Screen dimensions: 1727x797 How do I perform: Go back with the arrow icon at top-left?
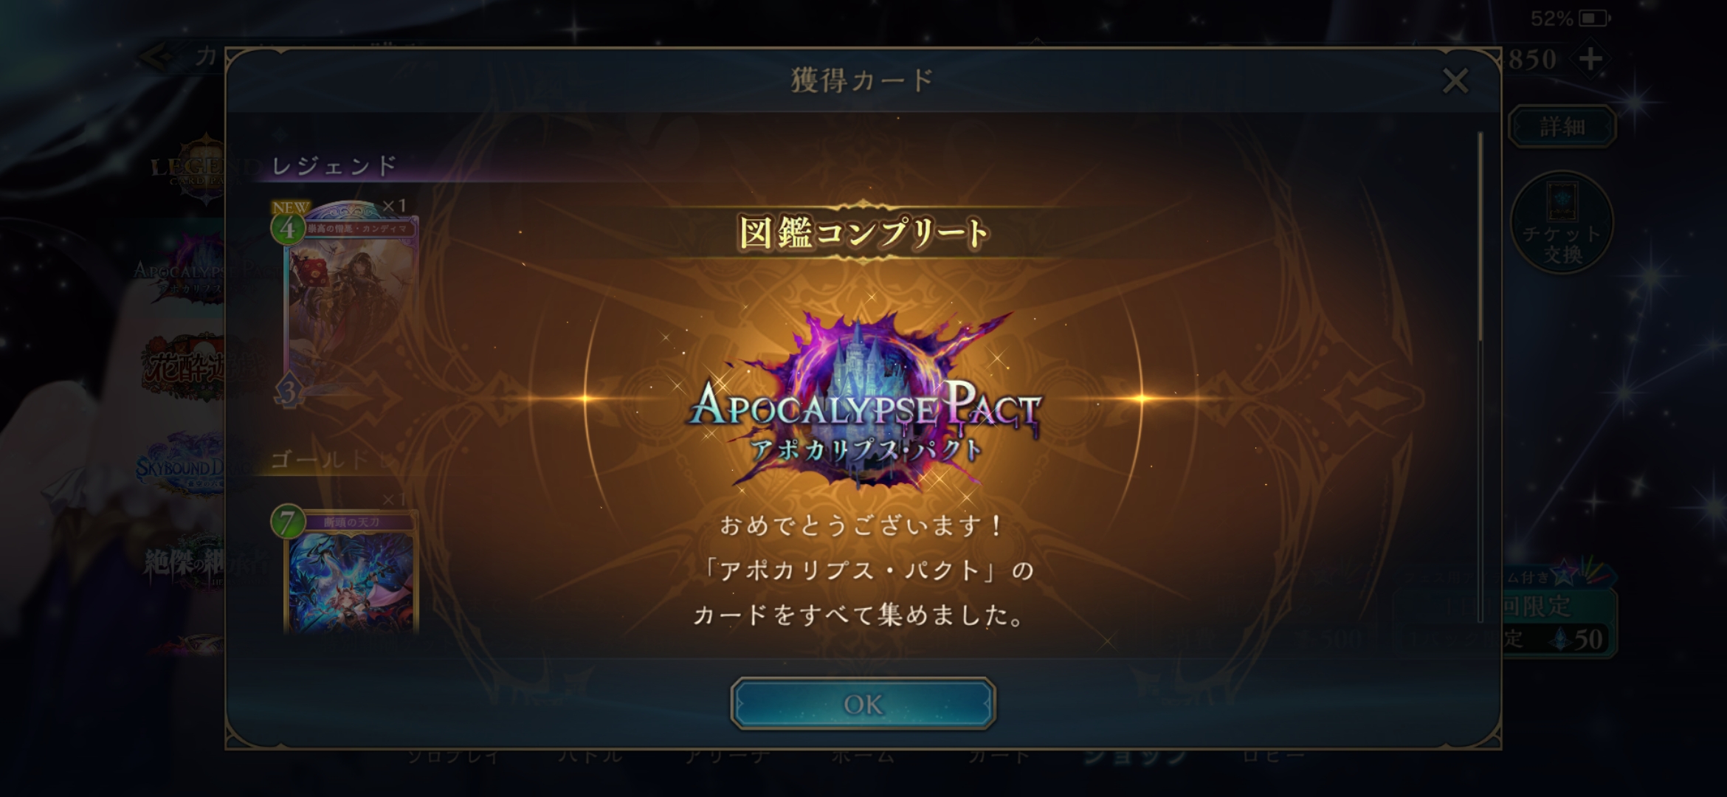tap(156, 57)
